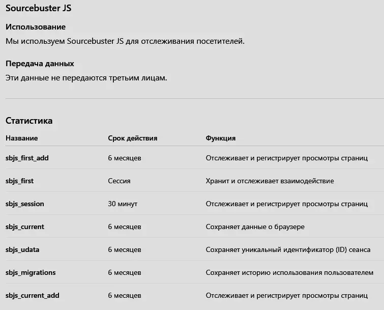Click the Sourcebuster JS heading
This screenshot has height=310, width=384.
coord(38,8)
